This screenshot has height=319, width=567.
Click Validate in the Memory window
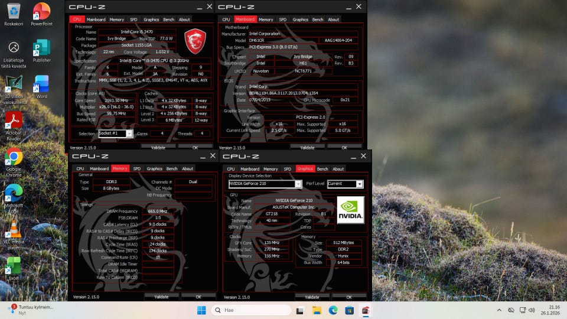(x=161, y=297)
